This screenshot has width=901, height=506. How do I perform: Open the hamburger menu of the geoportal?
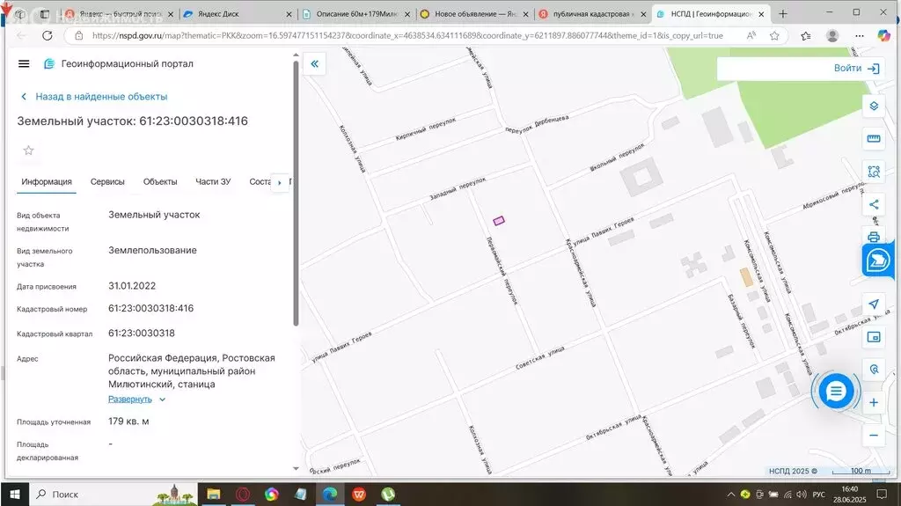click(x=24, y=64)
